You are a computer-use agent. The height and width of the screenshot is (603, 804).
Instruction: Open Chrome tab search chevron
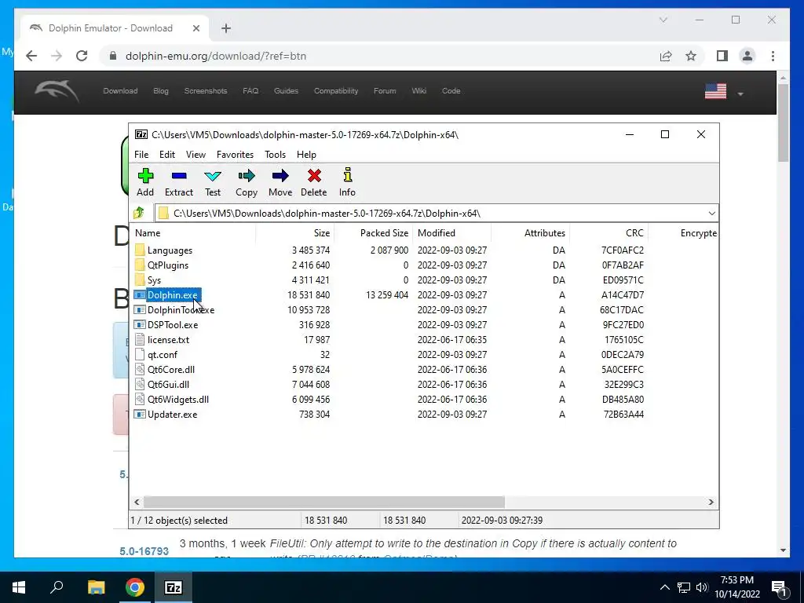click(663, 20)
